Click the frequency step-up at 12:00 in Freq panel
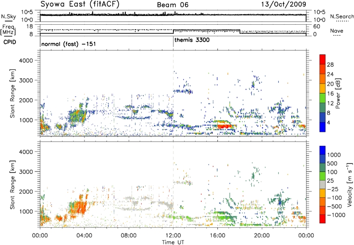Image resolution: width=354 pixels, height=245 pixels. [173, 31]
